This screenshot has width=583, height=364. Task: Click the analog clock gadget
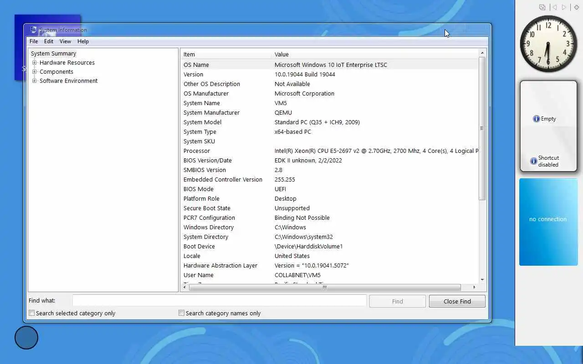tap(548, 44)
